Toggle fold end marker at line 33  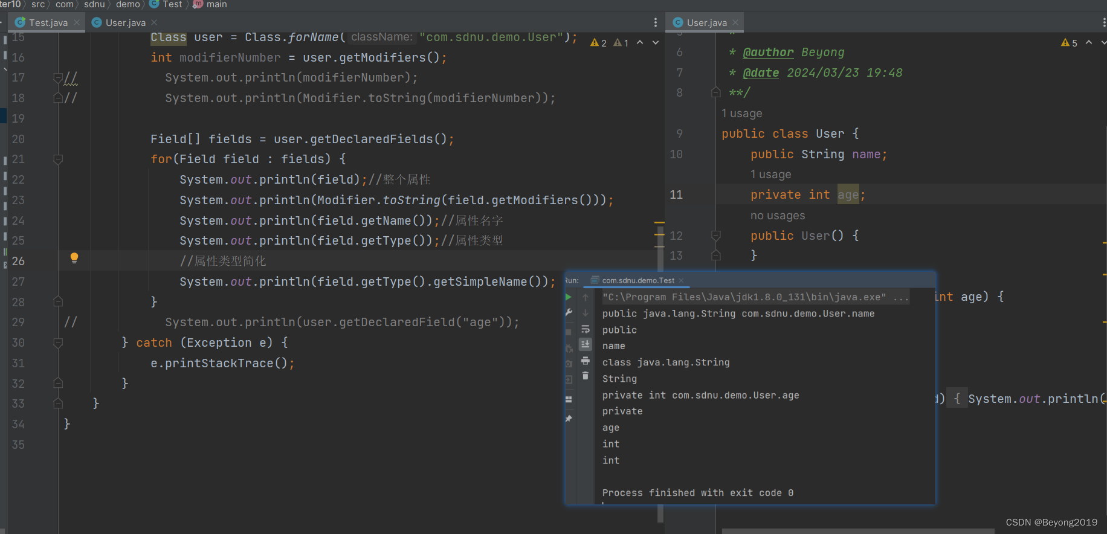pyautogui.click(x=58, y=403)
